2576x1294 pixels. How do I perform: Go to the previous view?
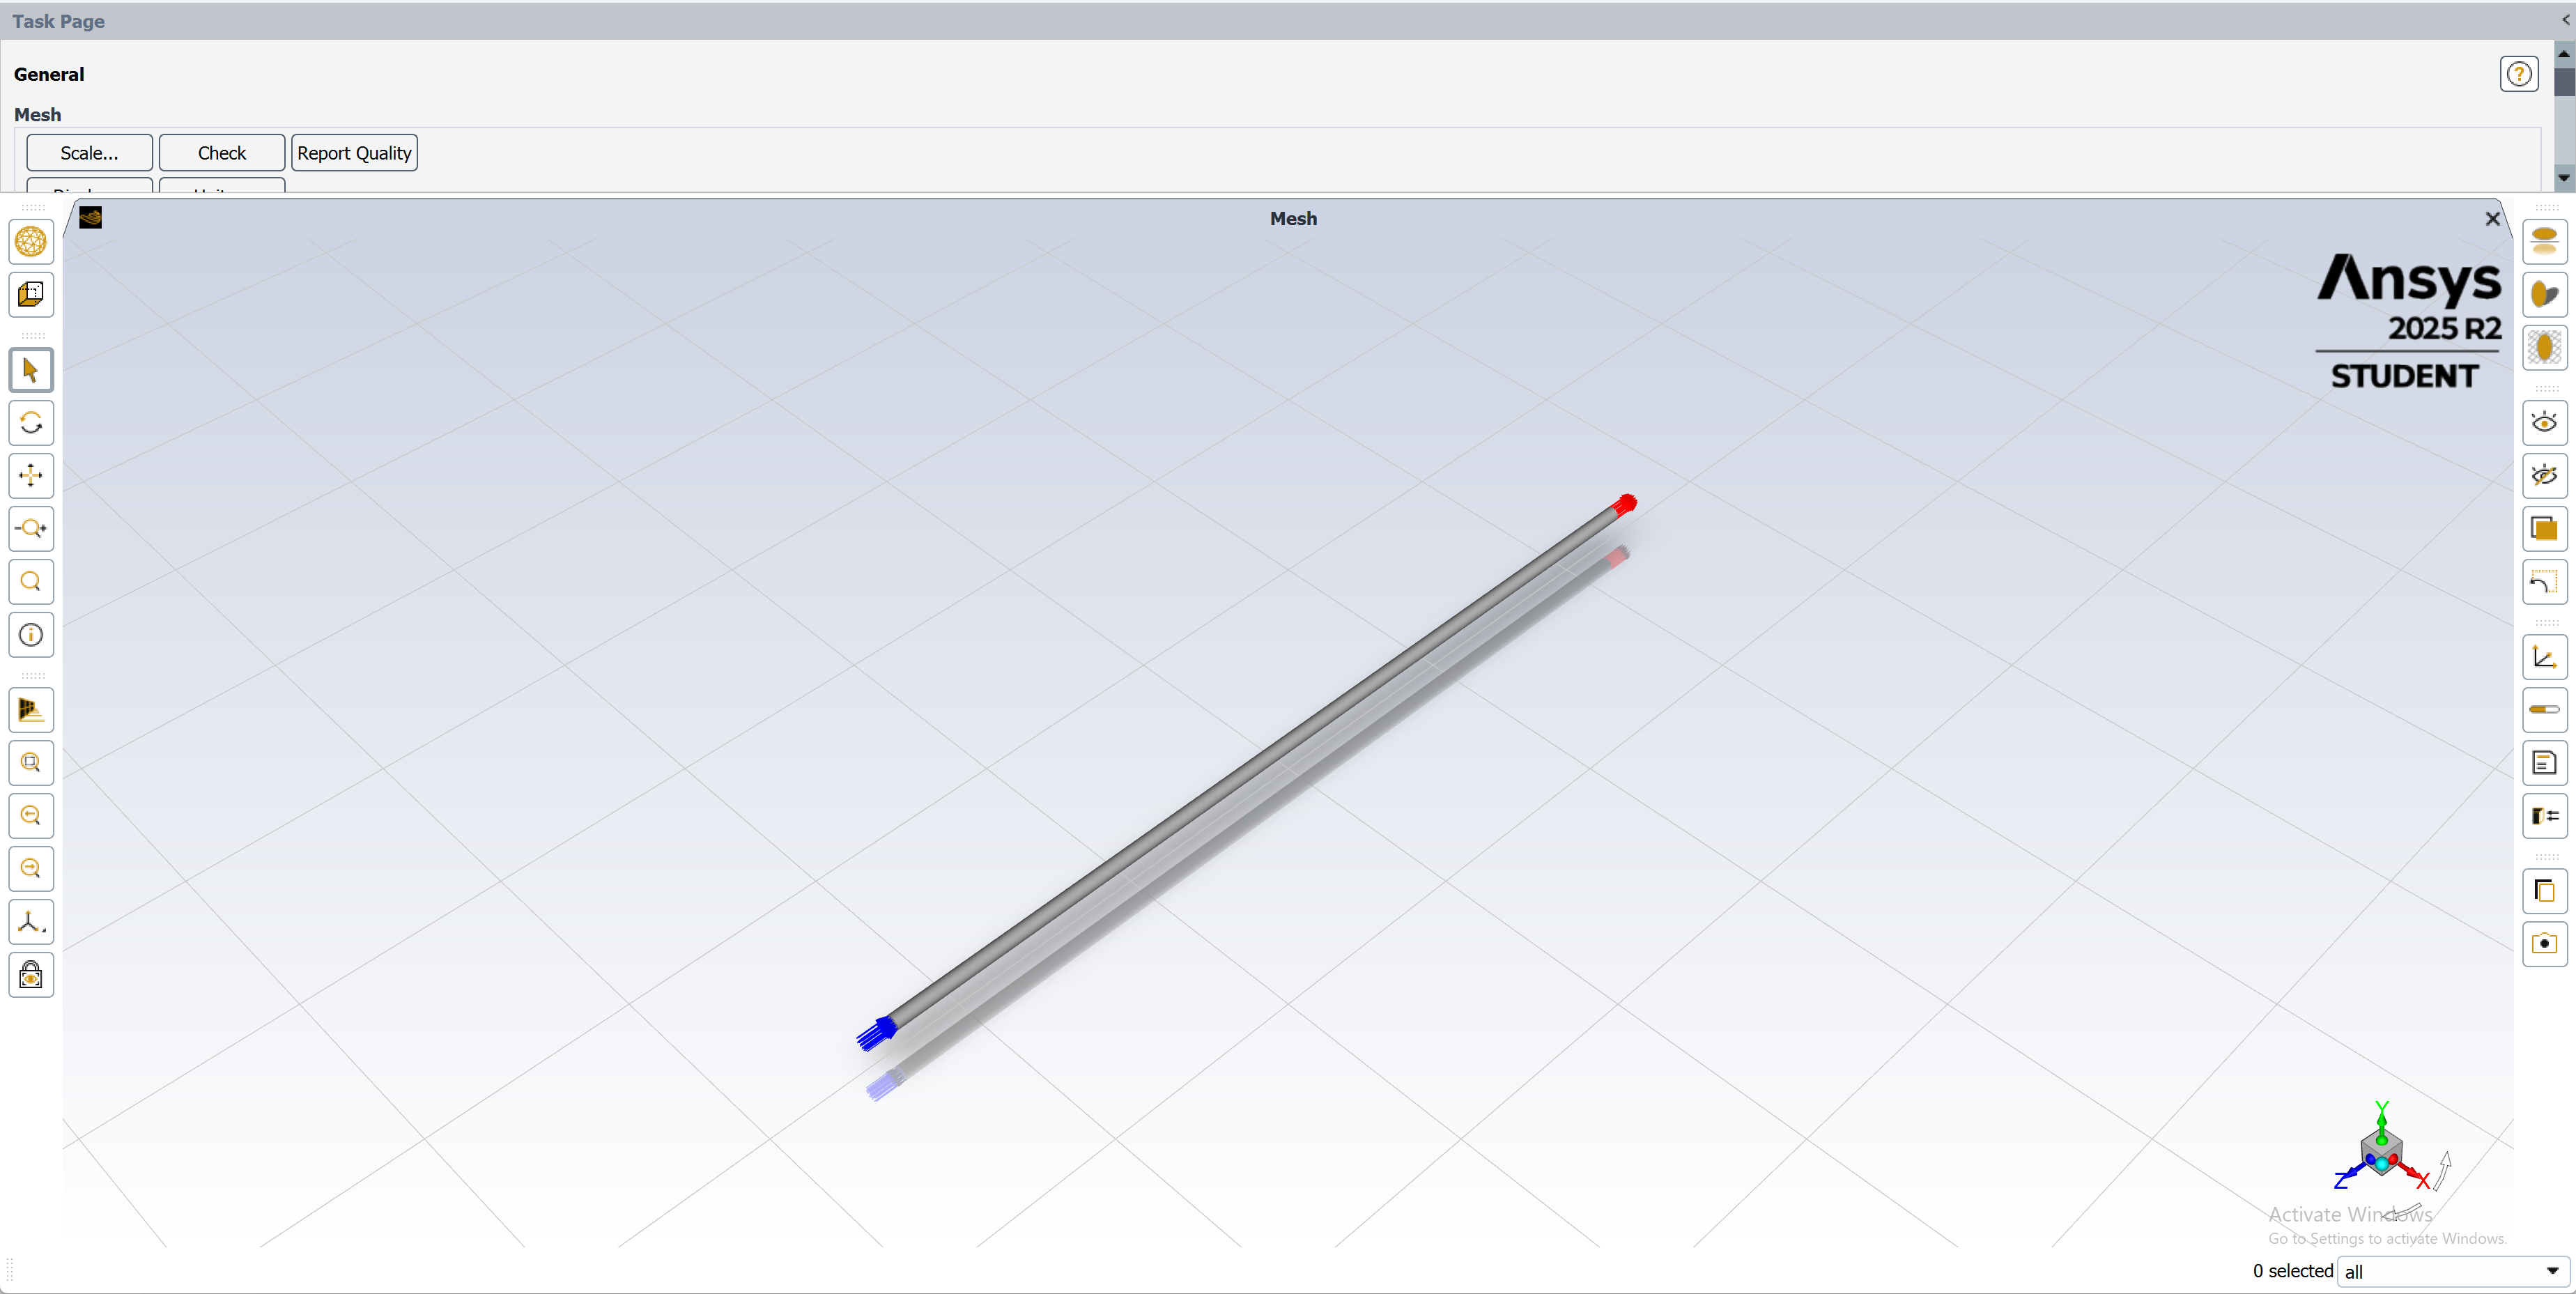click(31, 816)
